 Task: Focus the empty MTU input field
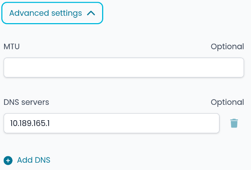coord(123,68)
